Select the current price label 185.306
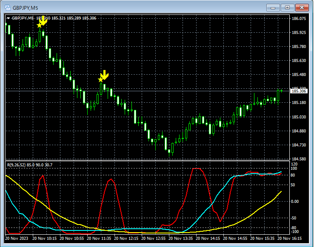Image resolution: width=314 pixels, height=247 pixels. 299,91
